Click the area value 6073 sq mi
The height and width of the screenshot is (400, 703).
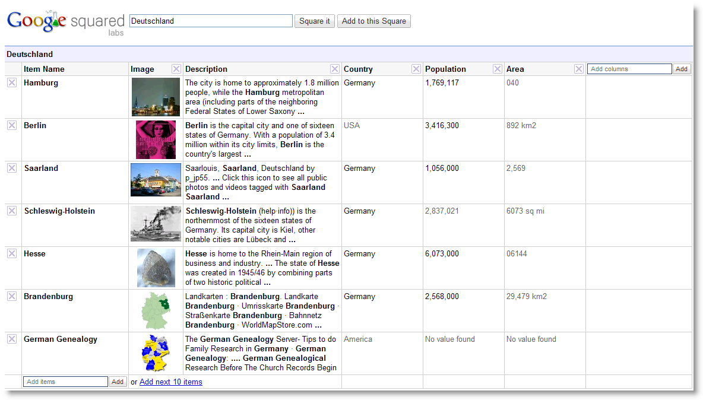(525, 211)
